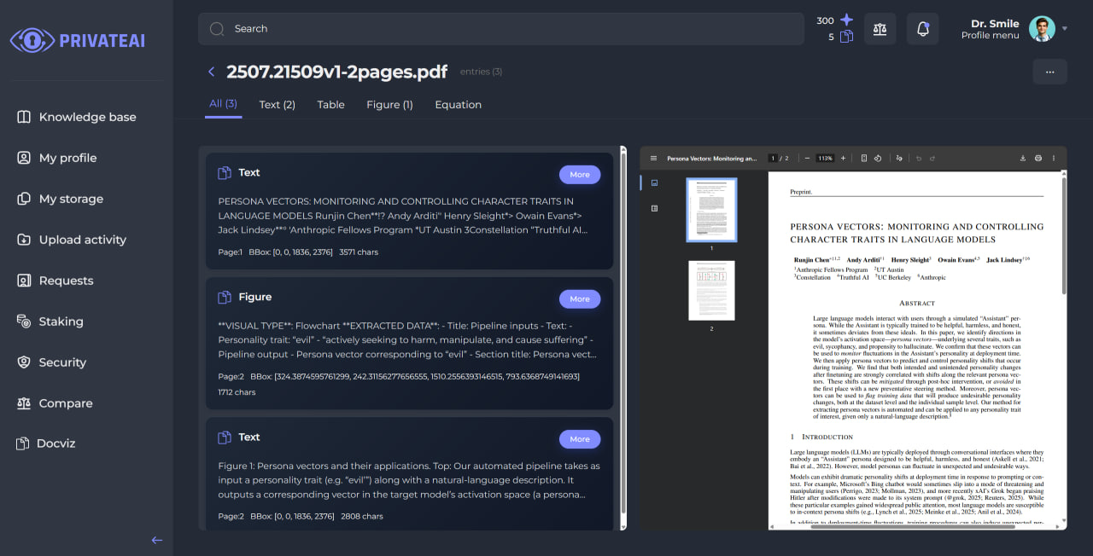Open the three-dot options menu for file
Screen dimensions: 1093x556
pos(1049,72)
